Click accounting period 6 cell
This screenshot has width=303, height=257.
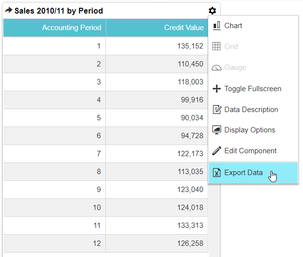(54, 136)
